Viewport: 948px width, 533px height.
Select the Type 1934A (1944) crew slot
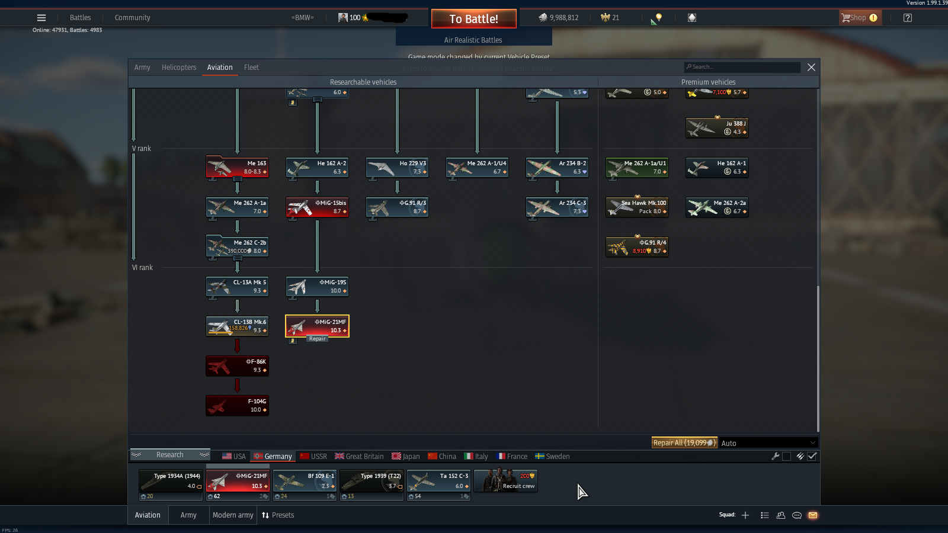coord(171,485)
